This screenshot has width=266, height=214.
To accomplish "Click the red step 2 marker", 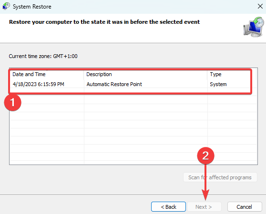I will 205,156.
